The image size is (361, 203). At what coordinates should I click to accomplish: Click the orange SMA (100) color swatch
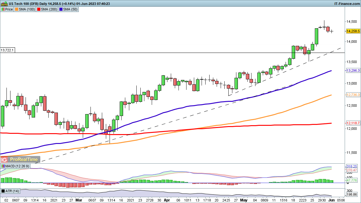point(16,10)
